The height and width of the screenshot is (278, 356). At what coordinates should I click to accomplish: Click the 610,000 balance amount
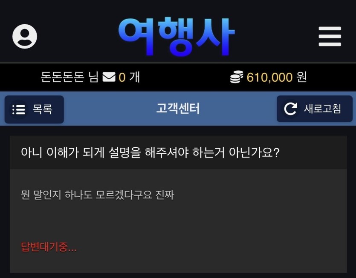coord(269,77)
